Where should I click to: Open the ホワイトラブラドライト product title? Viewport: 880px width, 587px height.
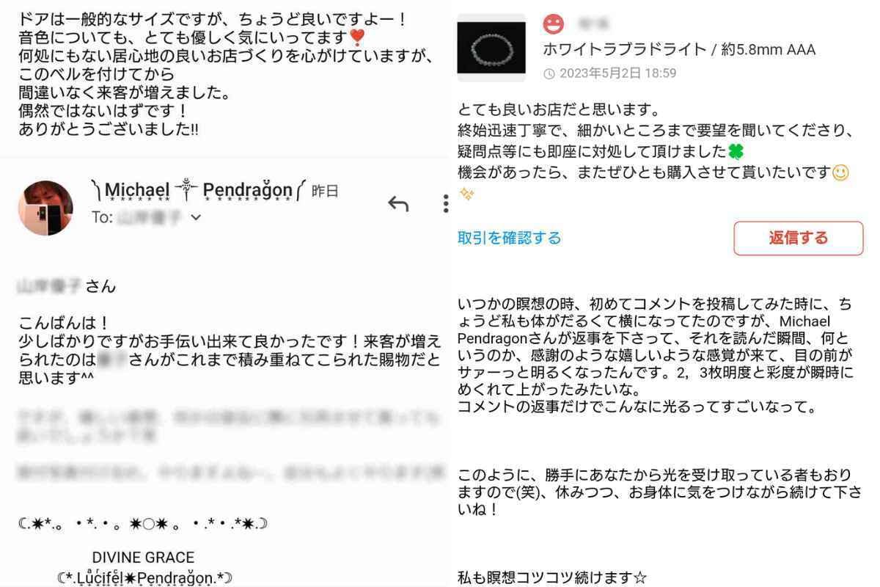coord(679,49)
